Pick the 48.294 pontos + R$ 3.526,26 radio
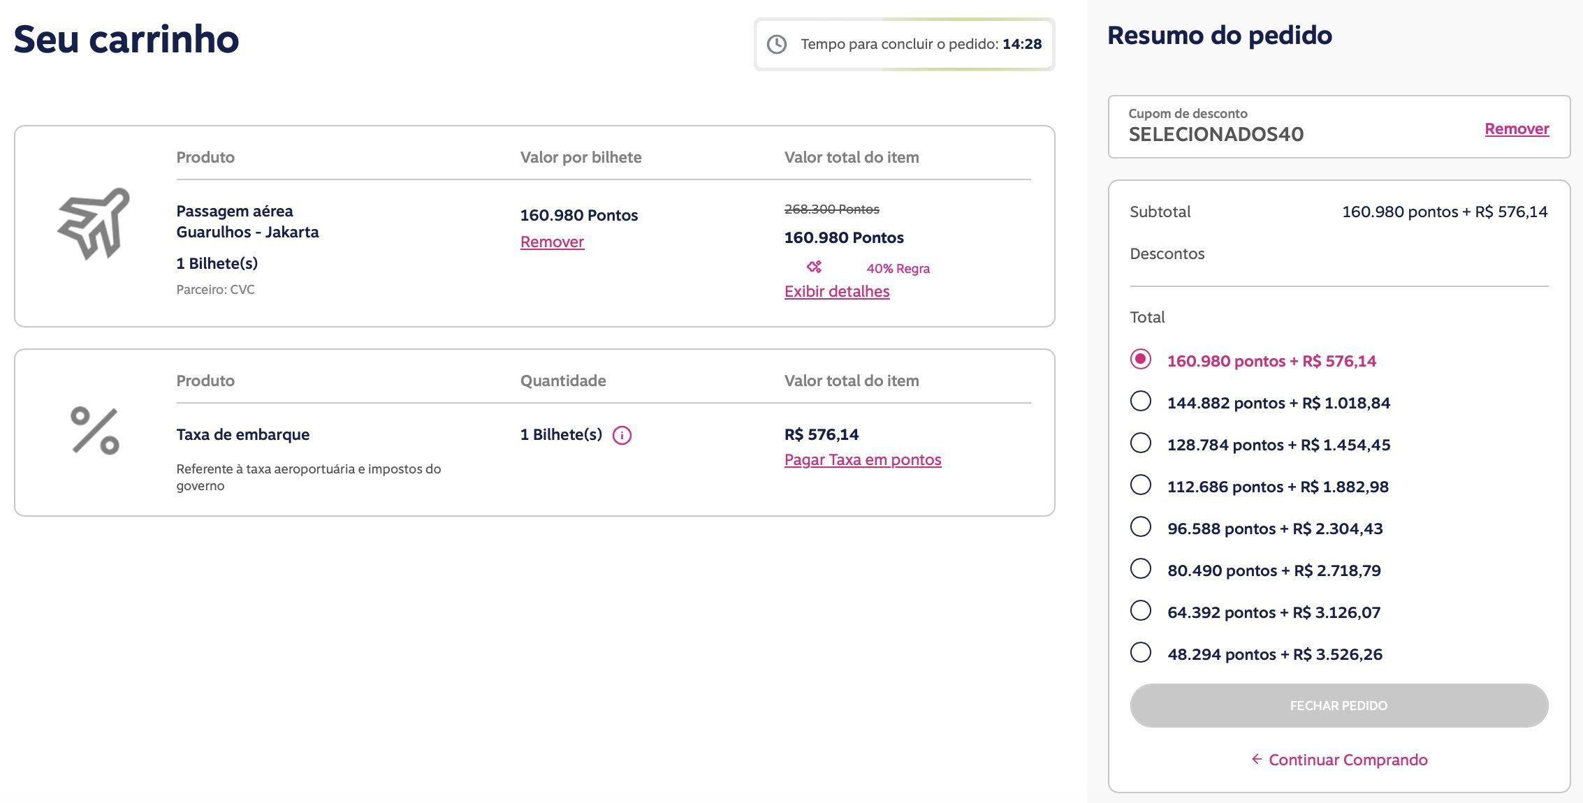This screenshot has width=1583, height=803. [x=1141, y=652]
